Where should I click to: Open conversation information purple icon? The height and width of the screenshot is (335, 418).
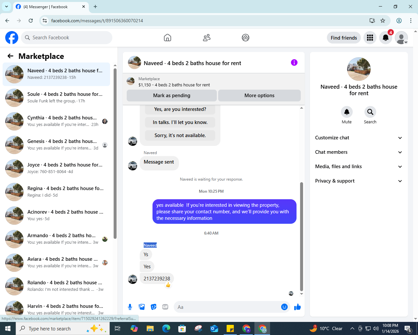click(294, 62)
